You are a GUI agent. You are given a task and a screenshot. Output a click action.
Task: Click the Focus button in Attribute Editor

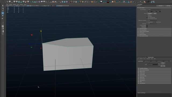click(163, 63)
